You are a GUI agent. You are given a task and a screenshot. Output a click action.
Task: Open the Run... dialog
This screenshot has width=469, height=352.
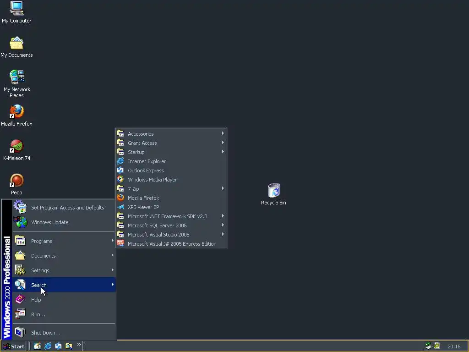pyautogui.click(x=64, y=314)
